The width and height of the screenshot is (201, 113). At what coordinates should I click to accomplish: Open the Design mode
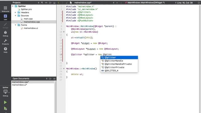tap(5, 25)
